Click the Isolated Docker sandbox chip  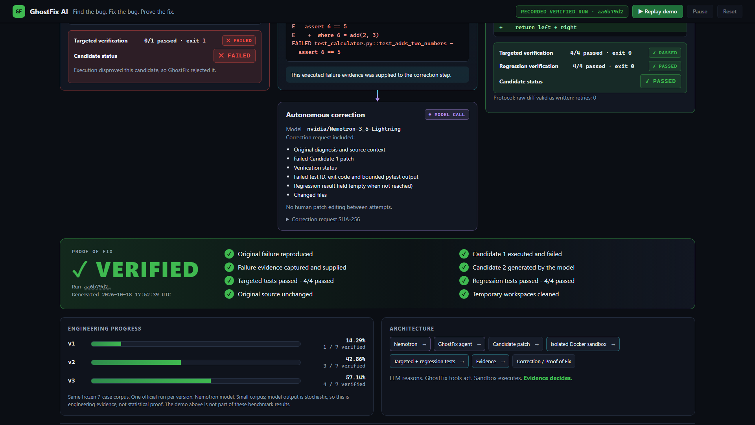click(x=583, y=344)
